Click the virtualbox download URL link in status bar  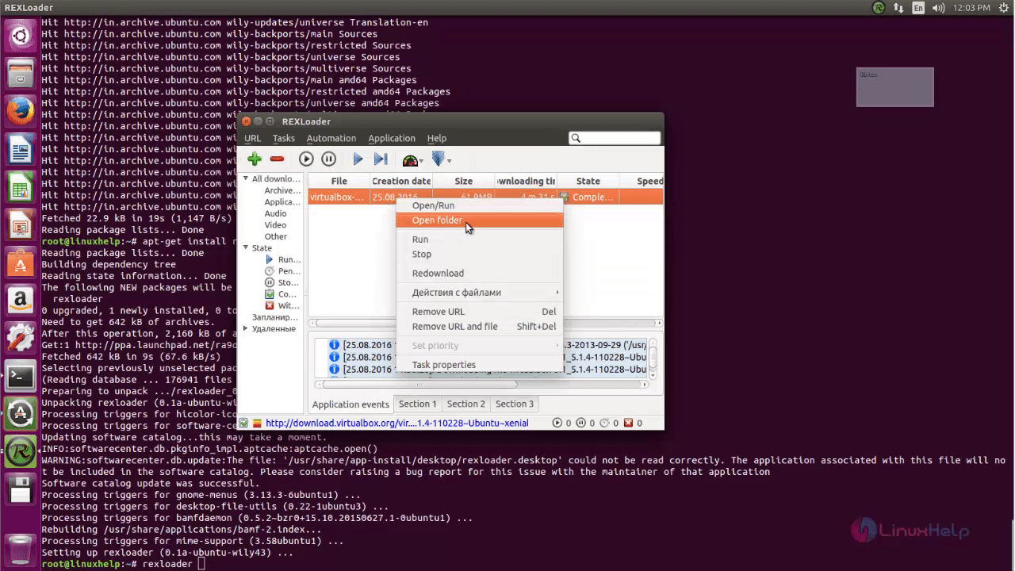click(x=396, y=423)
